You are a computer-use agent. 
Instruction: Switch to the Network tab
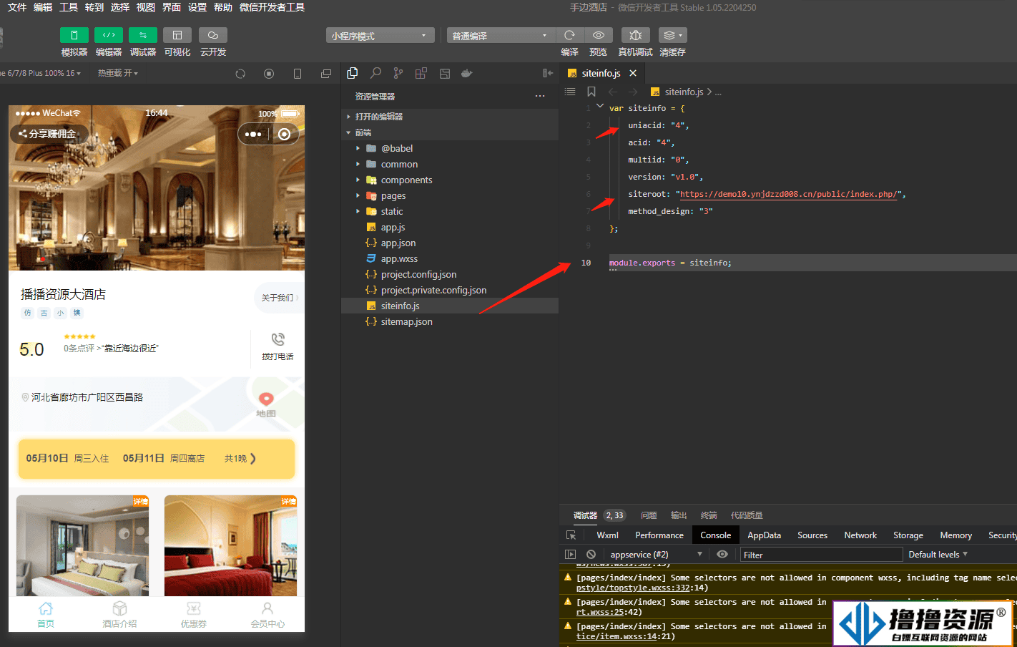[x=860, y=535]
